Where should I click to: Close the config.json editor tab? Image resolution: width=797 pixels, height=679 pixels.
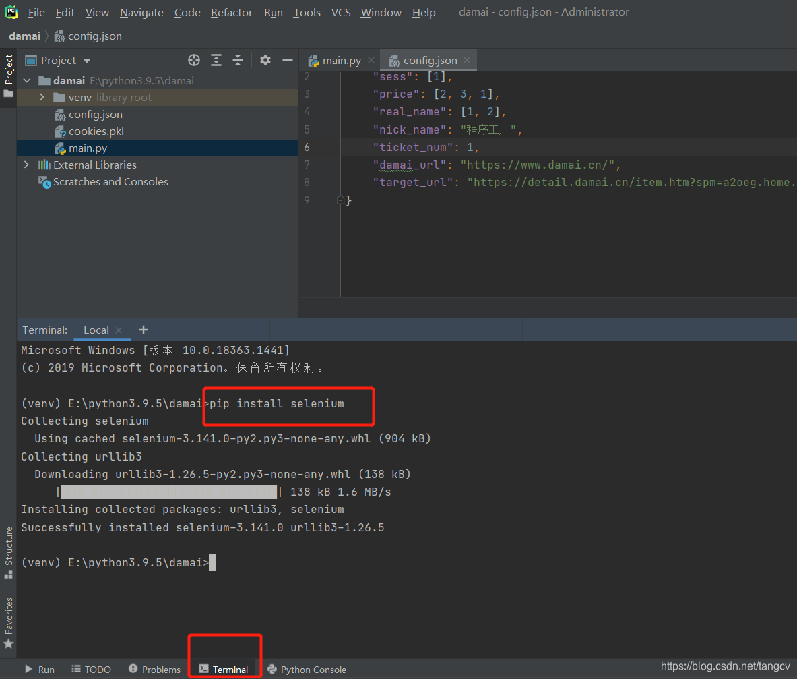467,60
